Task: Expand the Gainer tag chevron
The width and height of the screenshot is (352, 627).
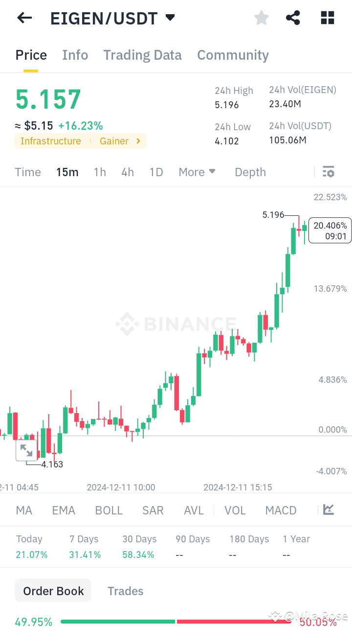Action: [x=138, y=141]
